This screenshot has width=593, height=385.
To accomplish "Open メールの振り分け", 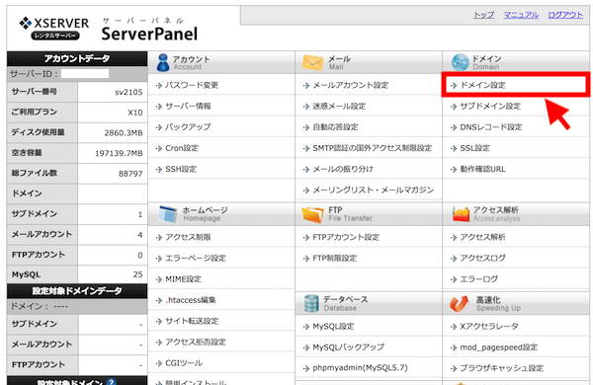I will (x=343, y=169).
